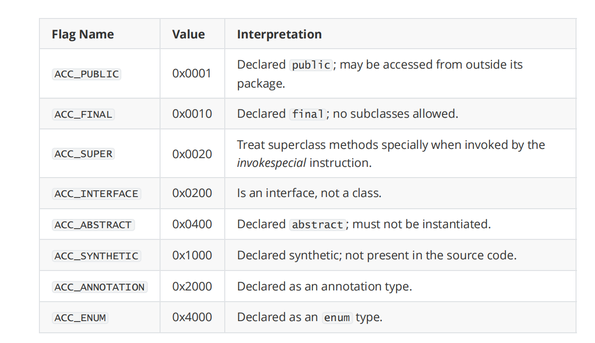The width and height of the screenshot is (595, 343).
Task: Click the inline 'enum' code keyword
Action: [337, 318]
